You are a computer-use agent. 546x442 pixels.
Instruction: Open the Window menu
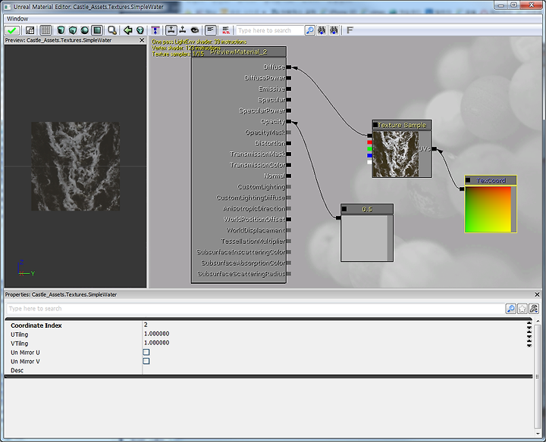click(17, 19)
